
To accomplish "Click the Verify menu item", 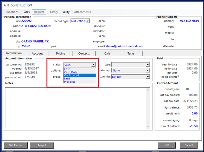I will pyautogui.click(x=66, y=12).
